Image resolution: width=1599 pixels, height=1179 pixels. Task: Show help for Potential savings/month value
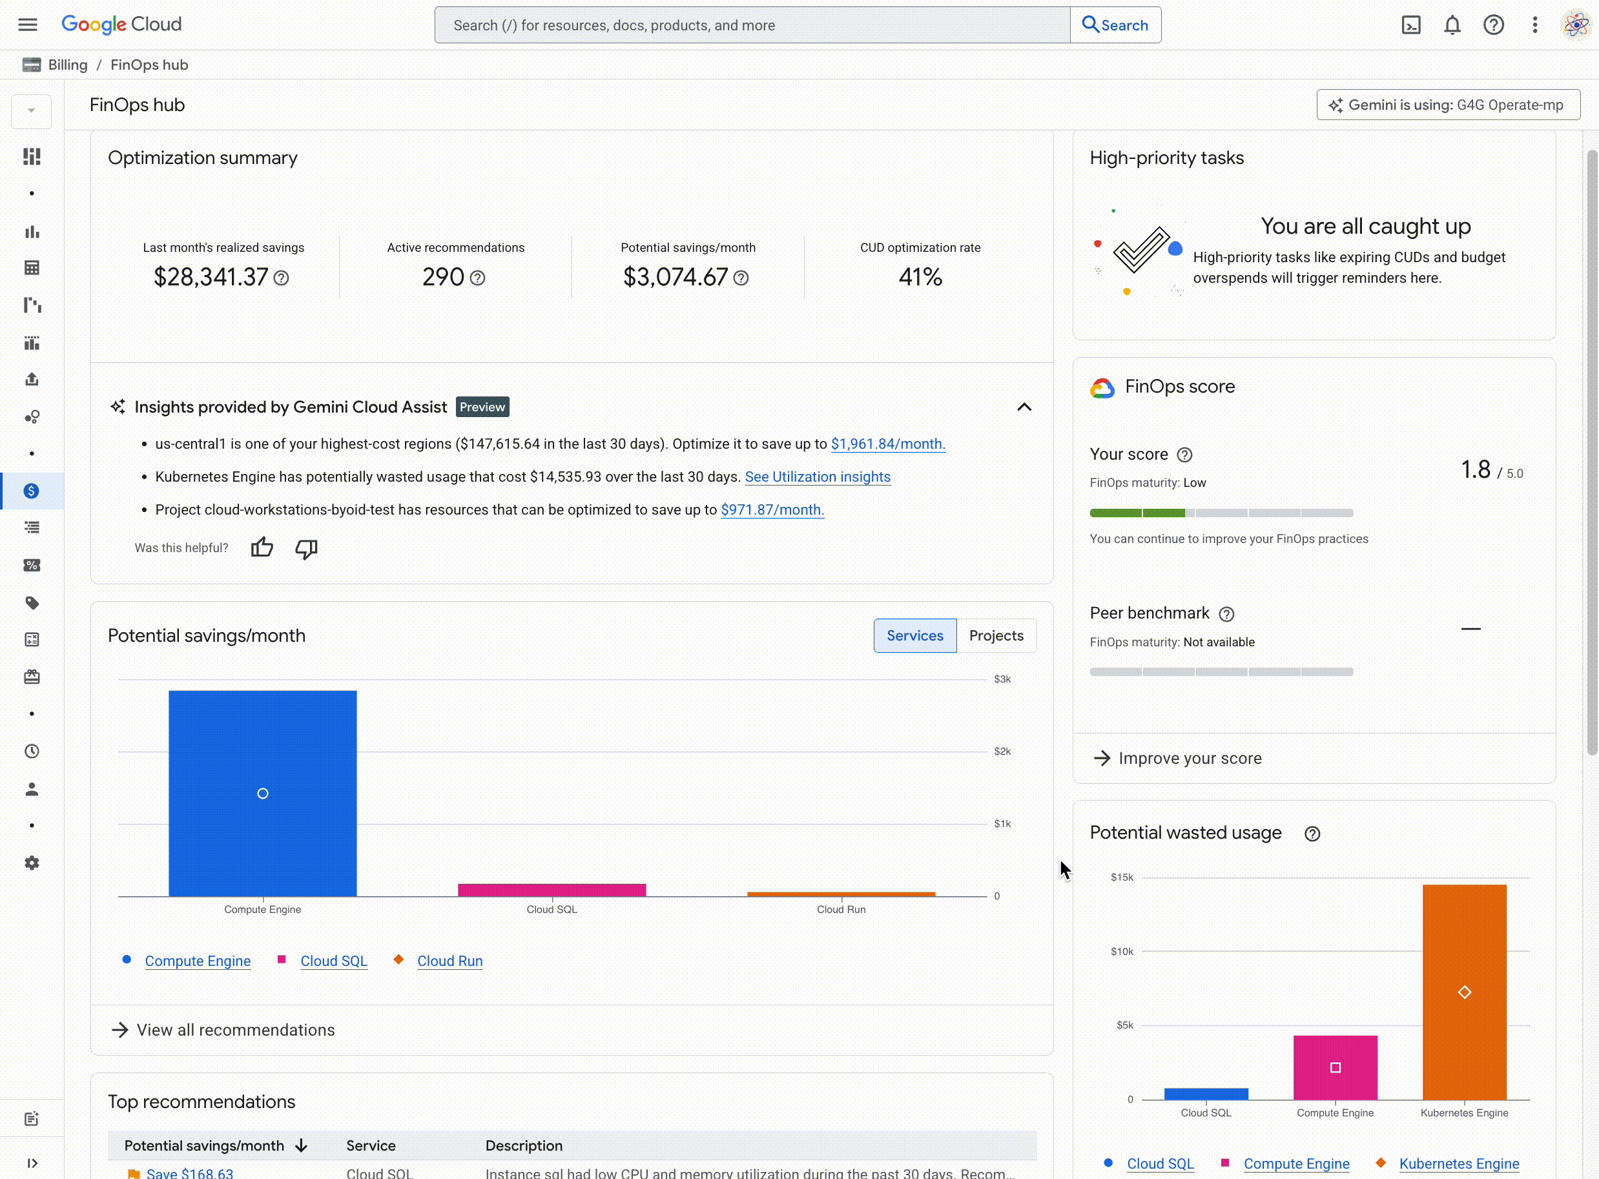coord(741,278)
